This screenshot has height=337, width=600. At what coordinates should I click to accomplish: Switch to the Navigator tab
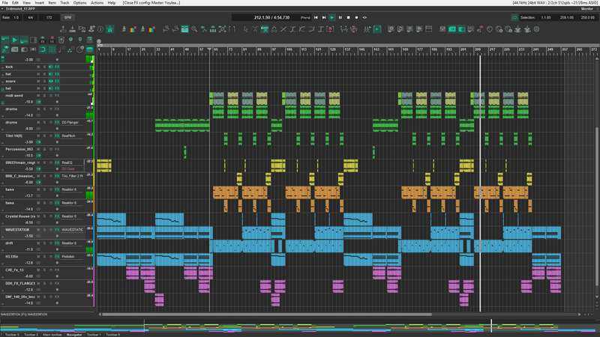(74, 335)
